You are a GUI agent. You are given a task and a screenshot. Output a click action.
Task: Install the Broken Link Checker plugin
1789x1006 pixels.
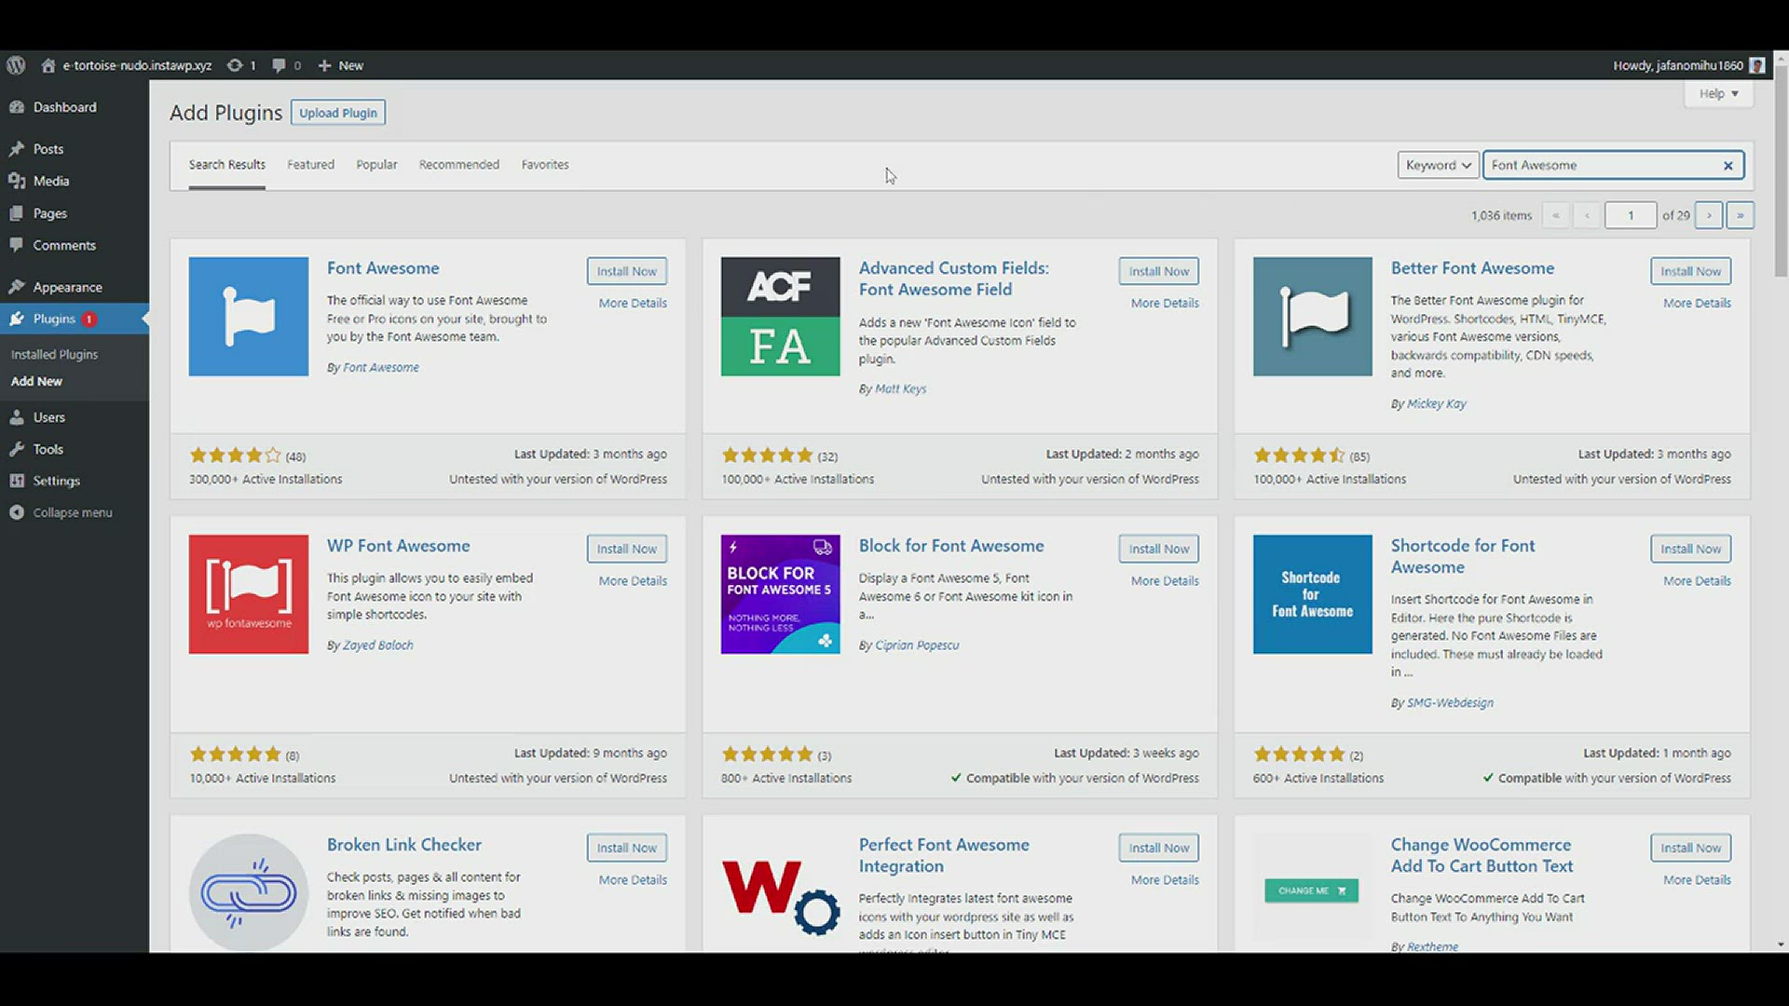click(x=627, y=848)
